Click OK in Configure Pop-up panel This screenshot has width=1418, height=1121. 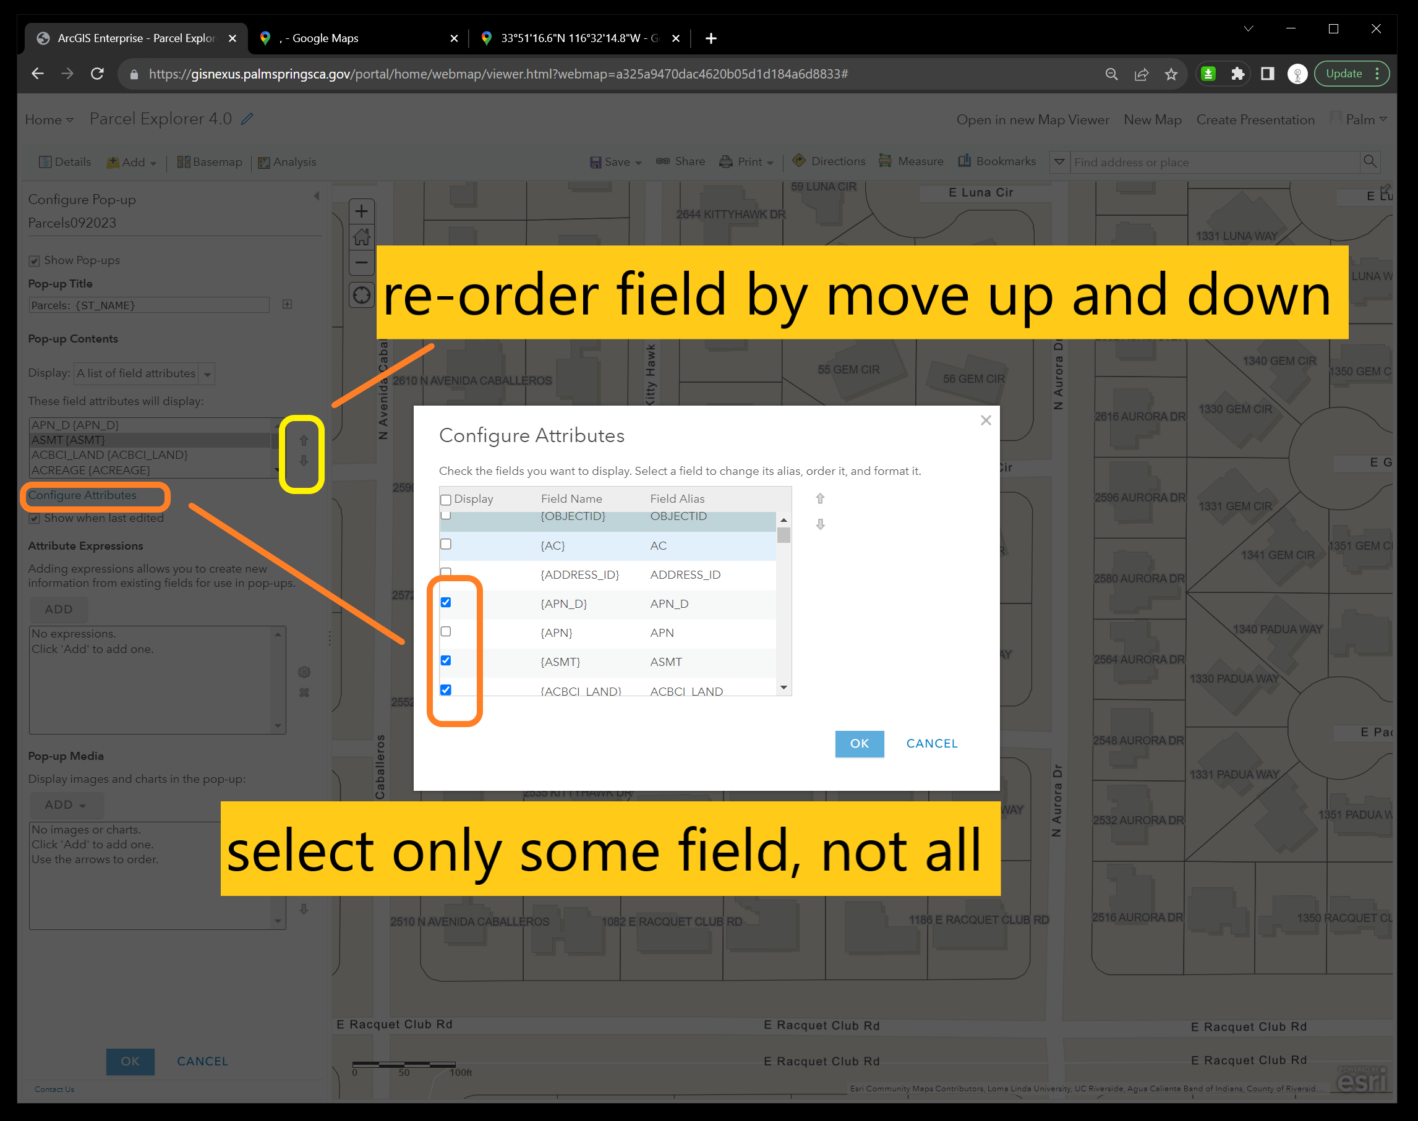[x=130, y=1061]
